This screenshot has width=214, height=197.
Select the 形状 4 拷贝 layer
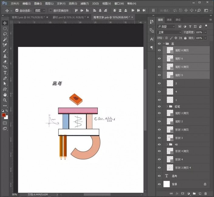(x=186, y=151)
